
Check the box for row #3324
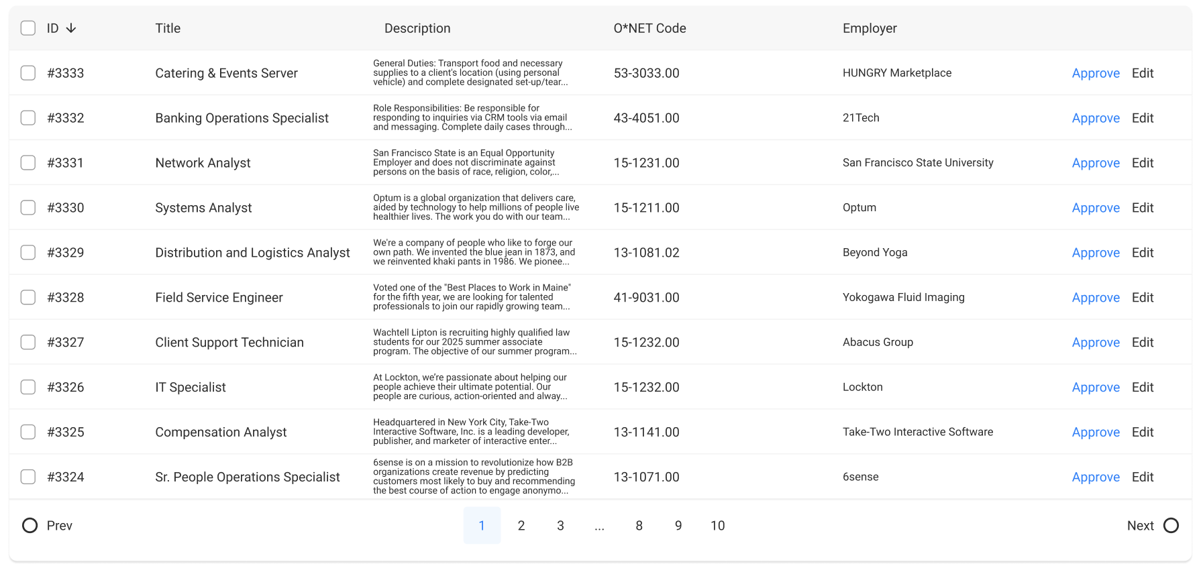coord(28,477)
